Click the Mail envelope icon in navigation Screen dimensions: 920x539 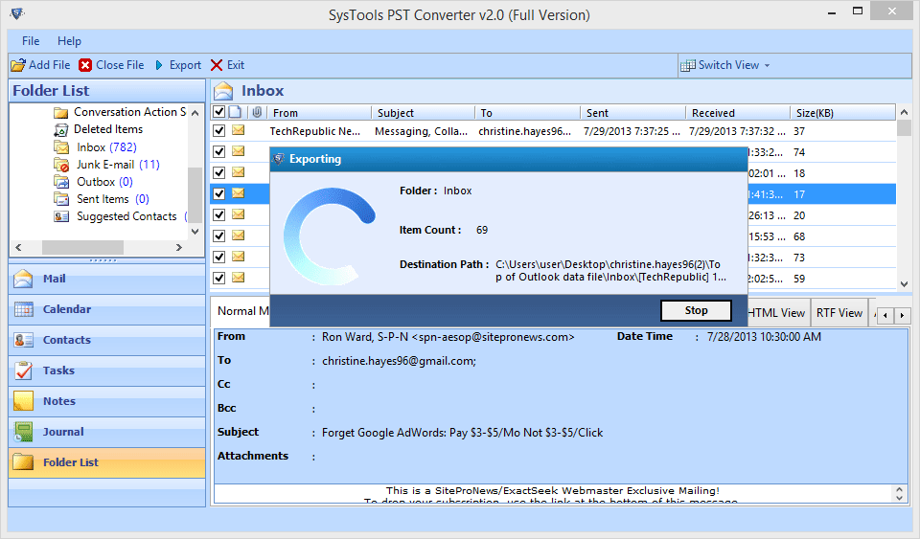tap(23, 279)
